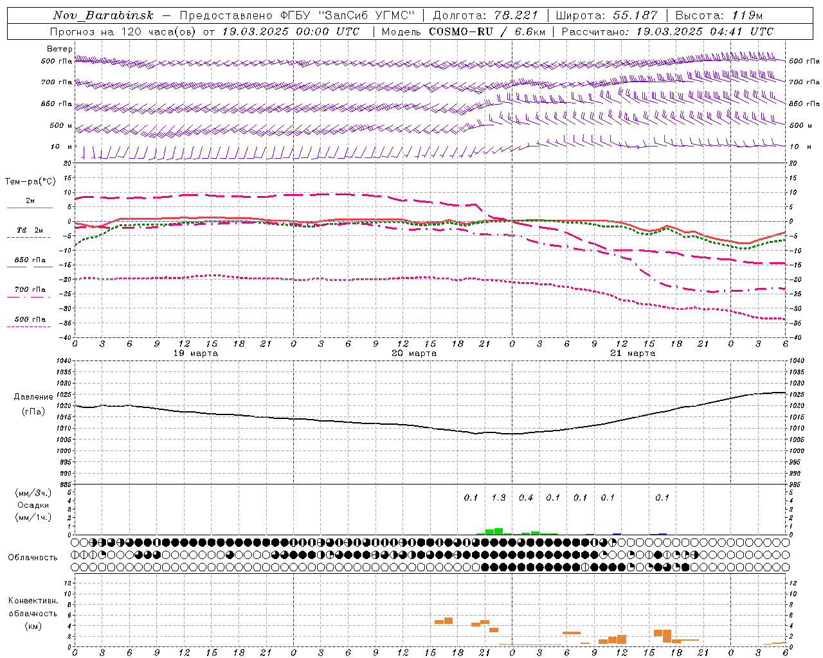Click the (мм/3ч.) precipitation unit label
Image resolution: width=823 pixels, height=658 pixels.
click(x=33, y=493)
